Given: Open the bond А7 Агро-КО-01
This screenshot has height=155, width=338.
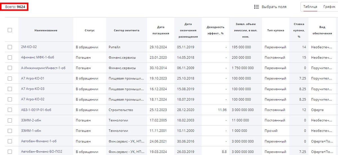Looking at the screenshot, I should [x=33, y=78].
